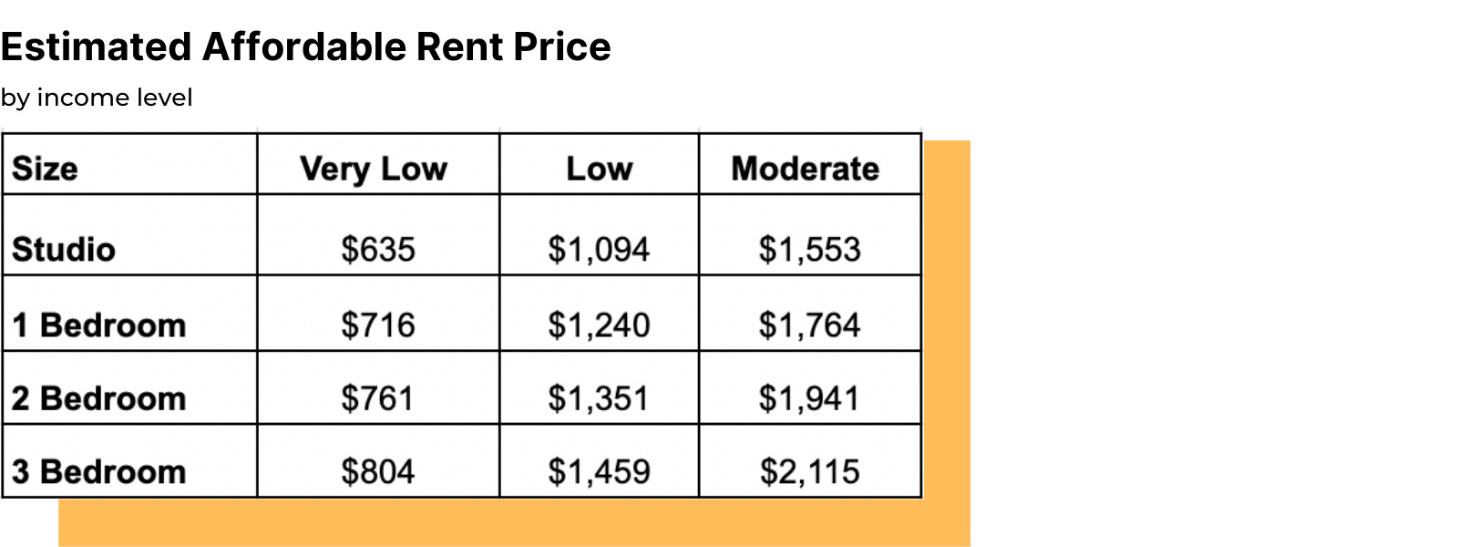Click the $1,553 studio moderate cell

(810, 249)
